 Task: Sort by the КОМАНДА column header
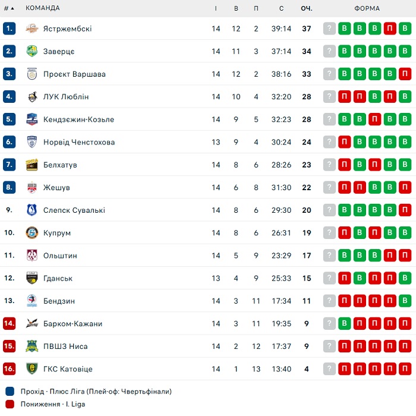coord(42,8)
